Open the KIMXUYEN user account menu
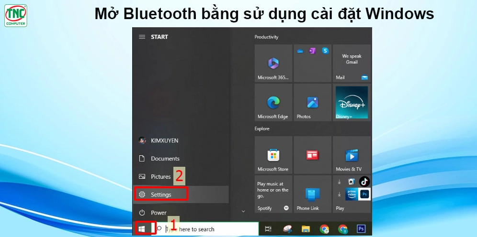The width and height of the screenshot is (477, 237). tap(181, 140)
